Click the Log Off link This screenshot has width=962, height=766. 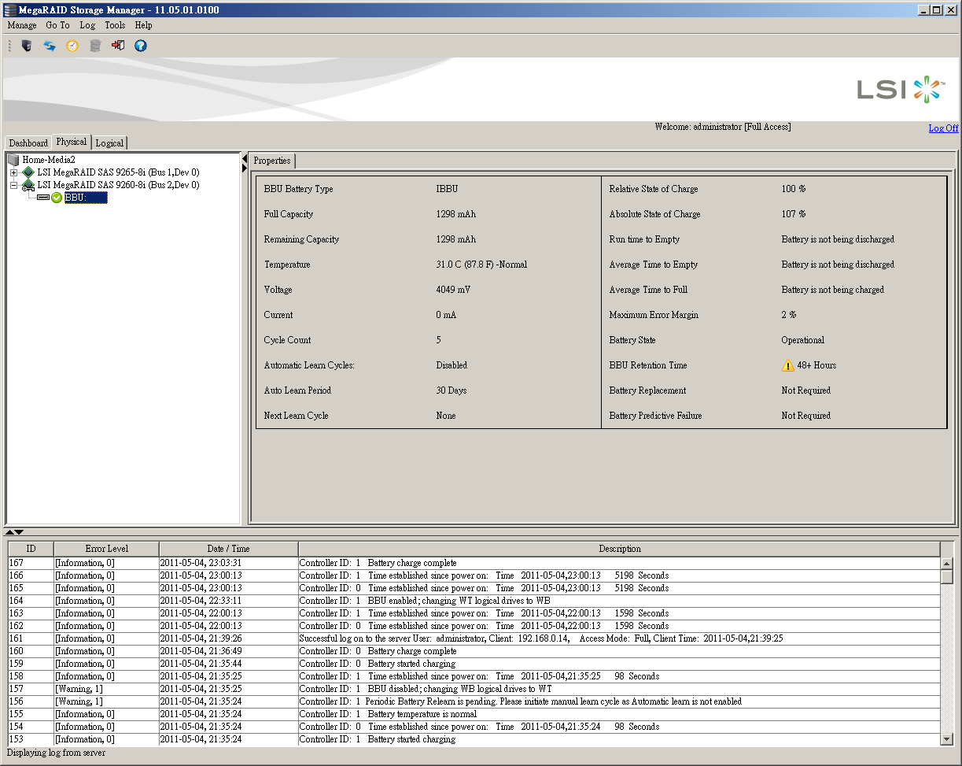coord(943,128)
